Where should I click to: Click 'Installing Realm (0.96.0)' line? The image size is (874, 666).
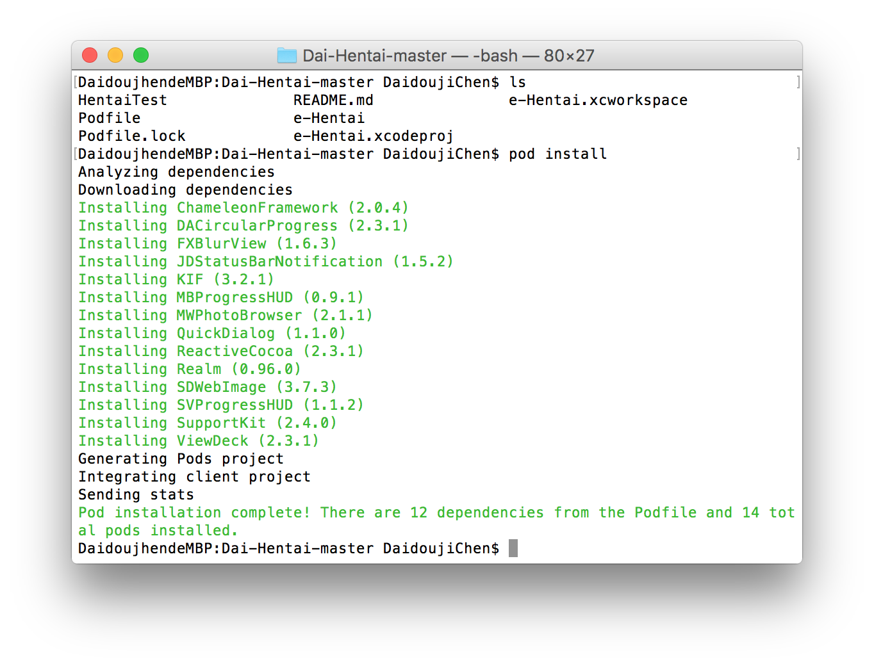coord(190,370)
